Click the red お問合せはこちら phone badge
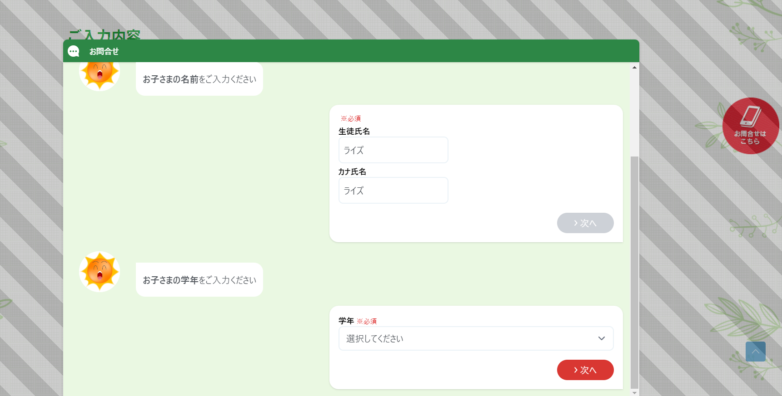The image size is (782, 396). pos(751,126)
